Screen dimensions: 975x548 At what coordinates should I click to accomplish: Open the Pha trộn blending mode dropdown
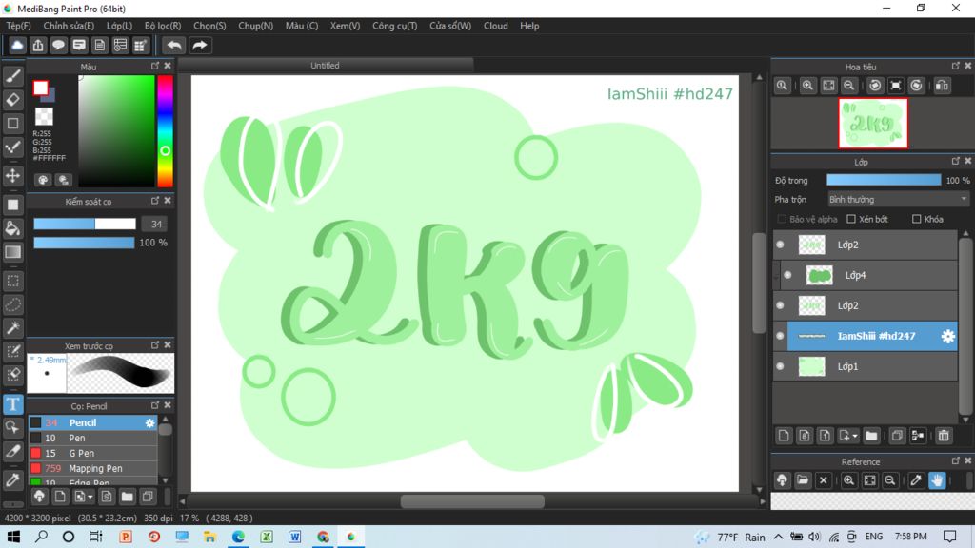pyautogui.click(x=898, y=200)
